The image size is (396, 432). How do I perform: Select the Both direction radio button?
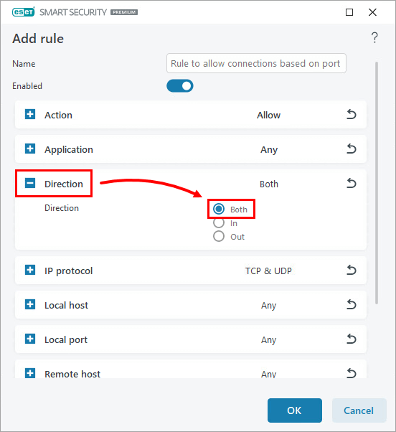[219, 209]
